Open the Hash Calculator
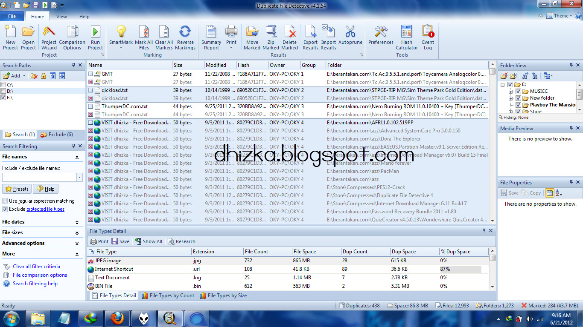 pos(407,37)
